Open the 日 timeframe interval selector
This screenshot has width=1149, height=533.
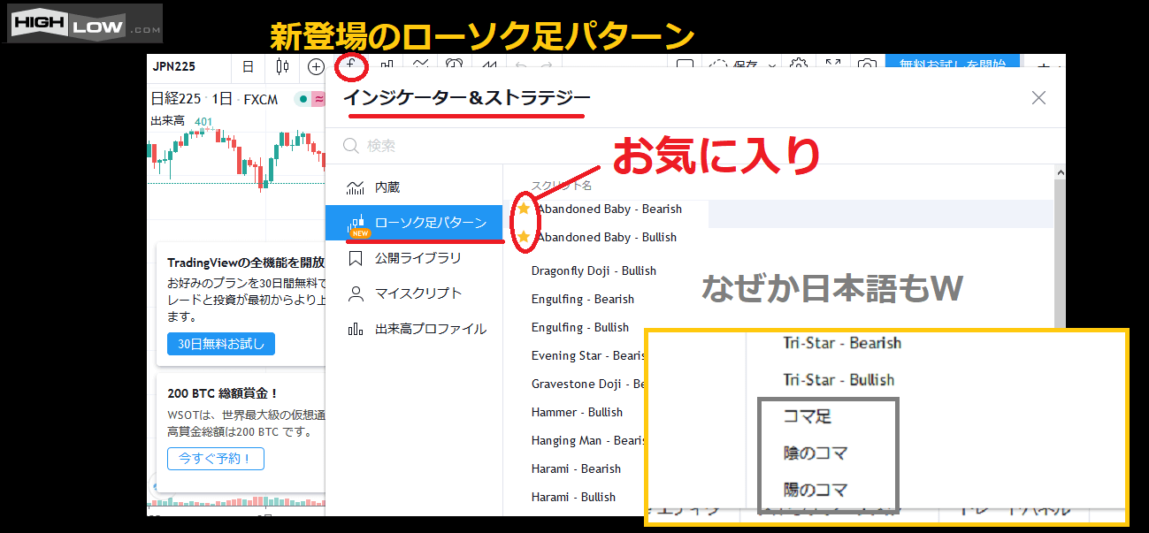(248, 66)
